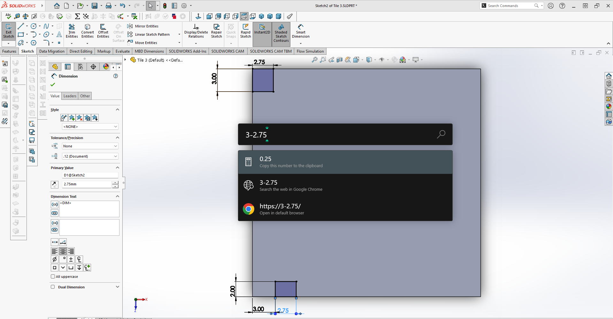613x319 pixels.
Task: Switch to the Evaluate tab
Action: tap(123, 51)
